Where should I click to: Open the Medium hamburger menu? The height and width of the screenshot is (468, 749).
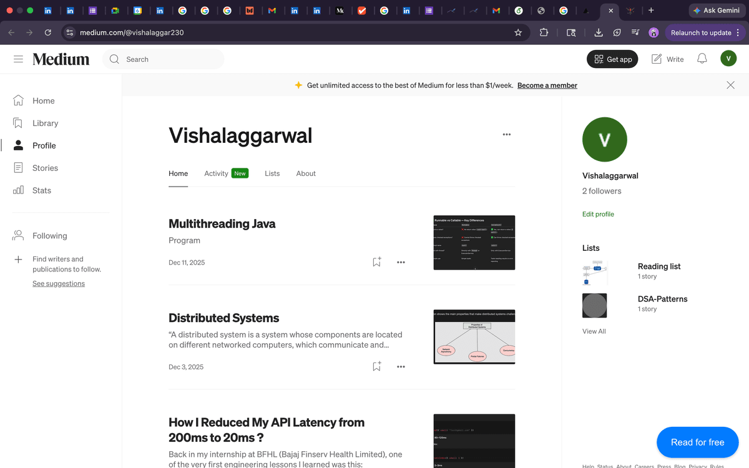18,59
